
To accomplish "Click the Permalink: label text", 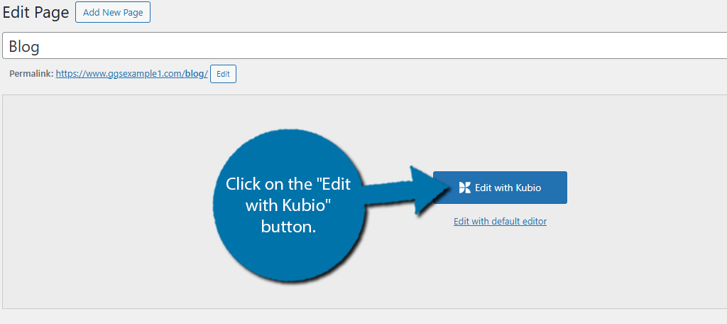I will coord(31,74).
